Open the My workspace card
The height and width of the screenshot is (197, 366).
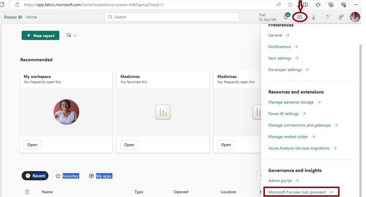tap(32, 145)
